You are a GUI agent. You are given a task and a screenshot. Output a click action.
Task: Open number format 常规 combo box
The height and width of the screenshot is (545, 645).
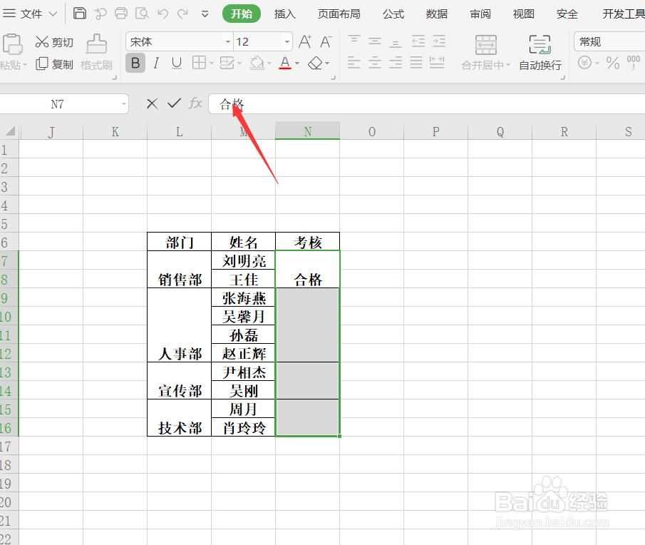pos(609,41)
